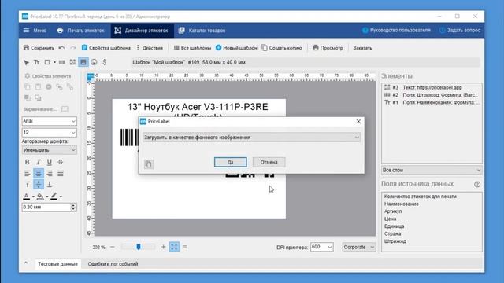504x283 pixels.
Task: Open the line color pen picker
Action: coord(56,196)
